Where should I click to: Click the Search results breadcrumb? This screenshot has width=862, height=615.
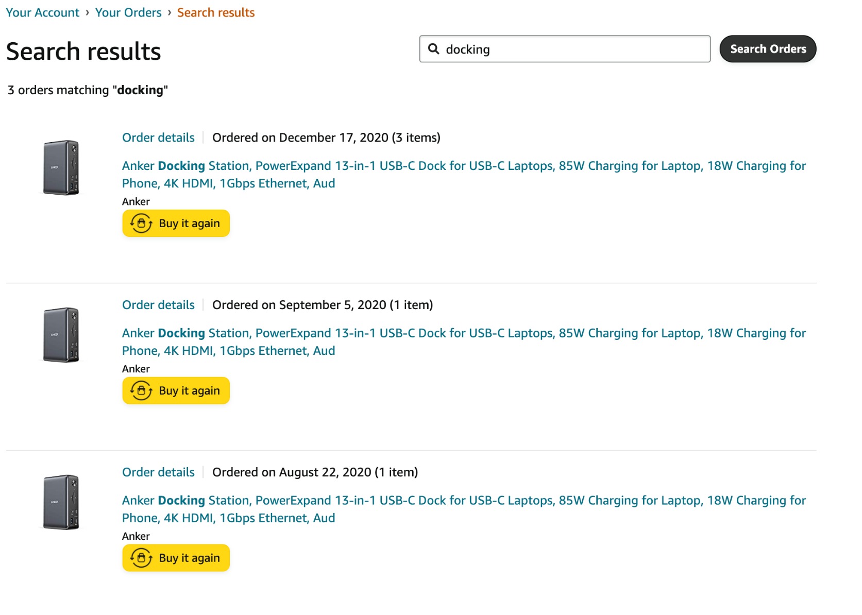[216, 12]
